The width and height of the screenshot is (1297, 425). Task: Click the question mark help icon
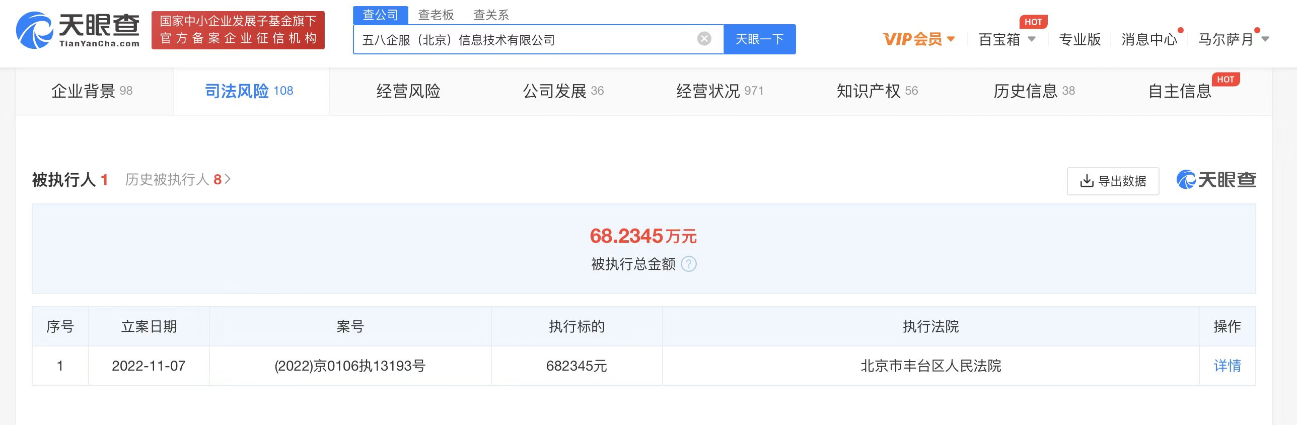[x=688, y=264]
